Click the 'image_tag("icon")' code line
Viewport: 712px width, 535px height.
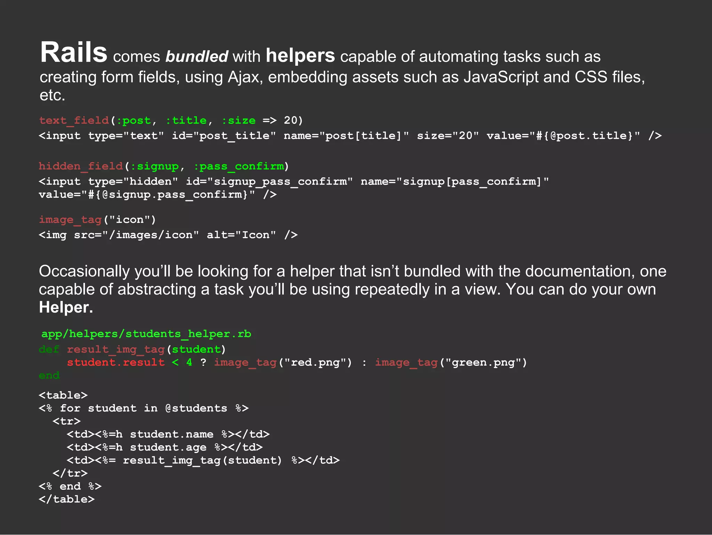pyautogui.click(x=97, y=220)
